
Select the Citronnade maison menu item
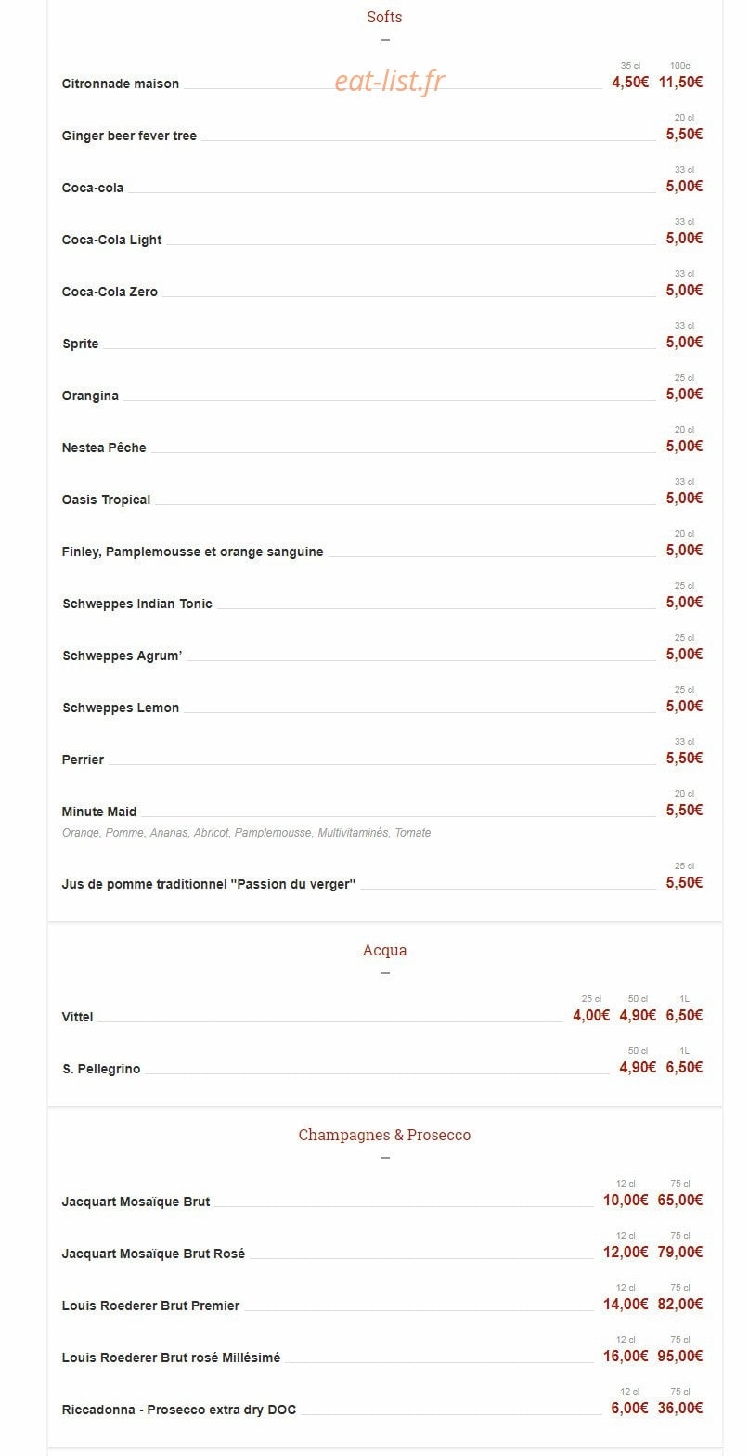pos(121,84)
